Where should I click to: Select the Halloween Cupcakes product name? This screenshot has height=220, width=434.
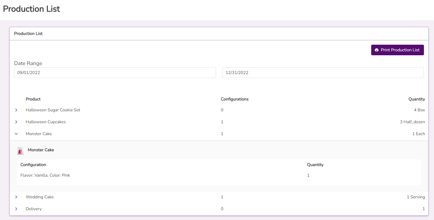point(46,122)
